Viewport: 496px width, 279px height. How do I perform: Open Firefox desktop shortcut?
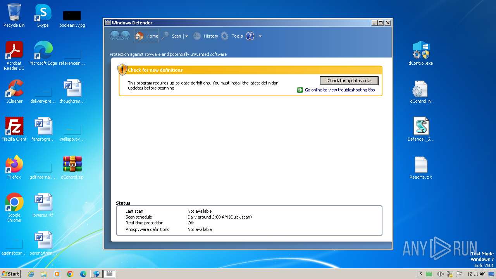point(14,167)
